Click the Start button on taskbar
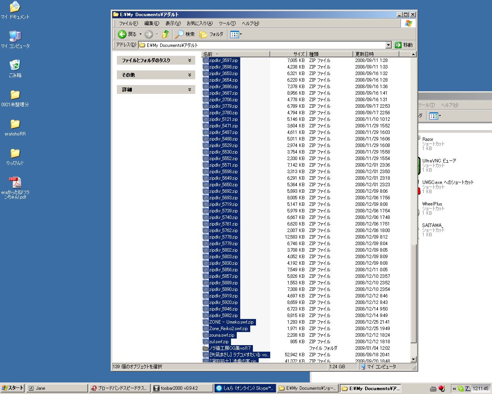Screen dimensions: 492x394 click(12, 388)
